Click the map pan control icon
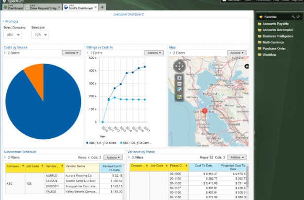 [x=179, y=66]
